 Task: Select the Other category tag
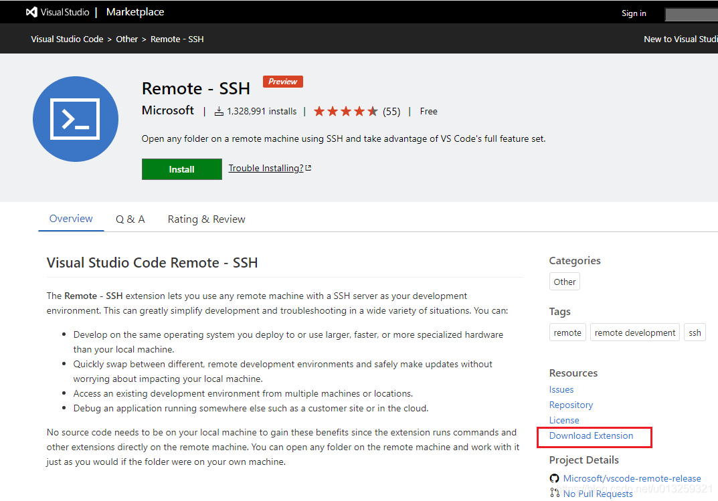pyautogui.click(x=565, y=282)
